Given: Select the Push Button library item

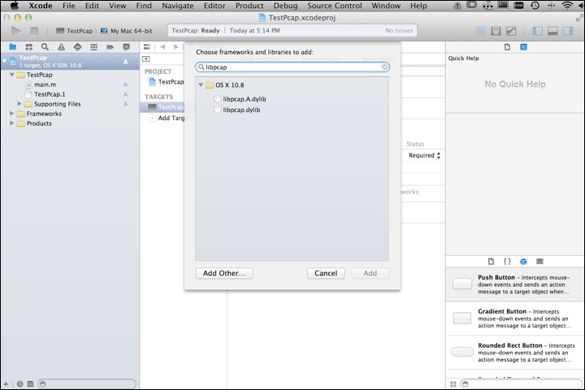Looking at the screenshot, I should (515, 284).
